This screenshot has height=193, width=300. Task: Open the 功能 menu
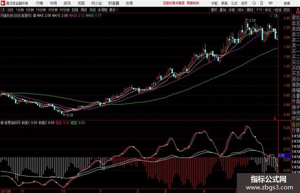coord(215,3)
